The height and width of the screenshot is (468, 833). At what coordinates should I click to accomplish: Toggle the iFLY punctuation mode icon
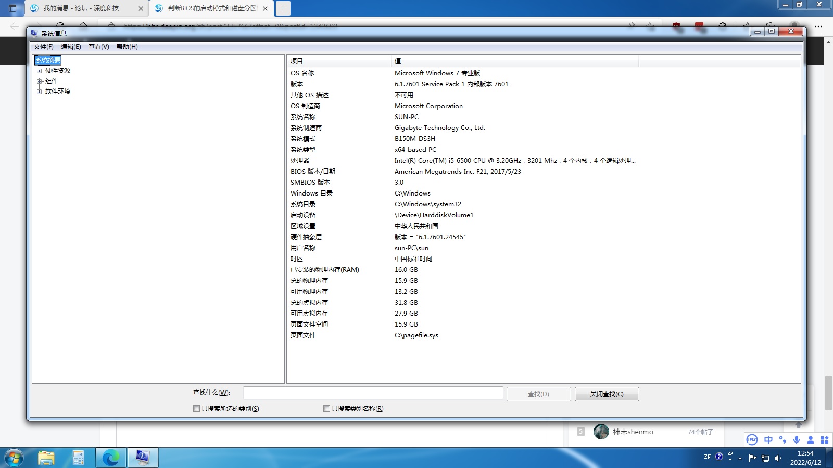tap(782, 440)
